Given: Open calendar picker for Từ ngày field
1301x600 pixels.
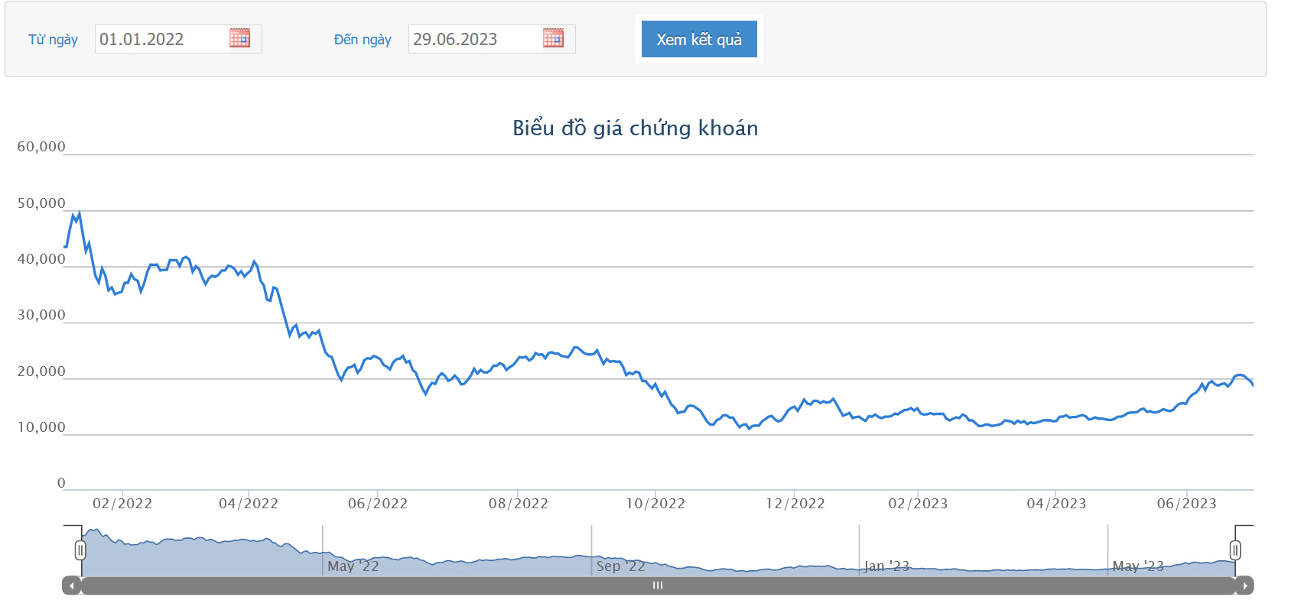Looking at the screenshot, I should (x=239, y=38).
